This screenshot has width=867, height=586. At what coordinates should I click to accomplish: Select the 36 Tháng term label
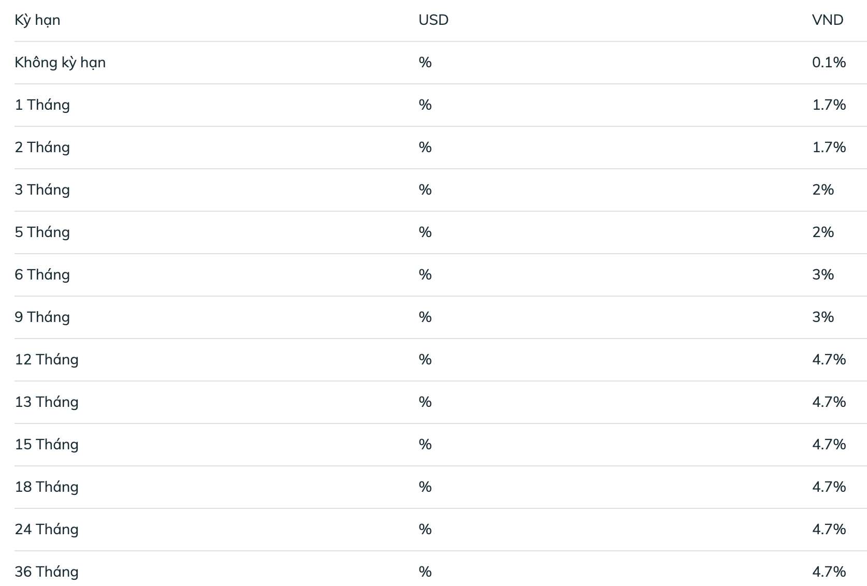point(47,572)
